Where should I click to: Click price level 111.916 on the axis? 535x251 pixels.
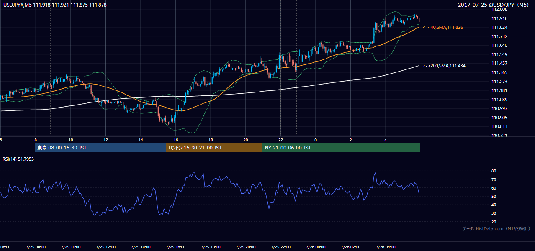tap(499, 18)
